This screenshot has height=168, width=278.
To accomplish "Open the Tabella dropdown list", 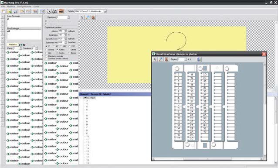I will [x=105, y=11].
